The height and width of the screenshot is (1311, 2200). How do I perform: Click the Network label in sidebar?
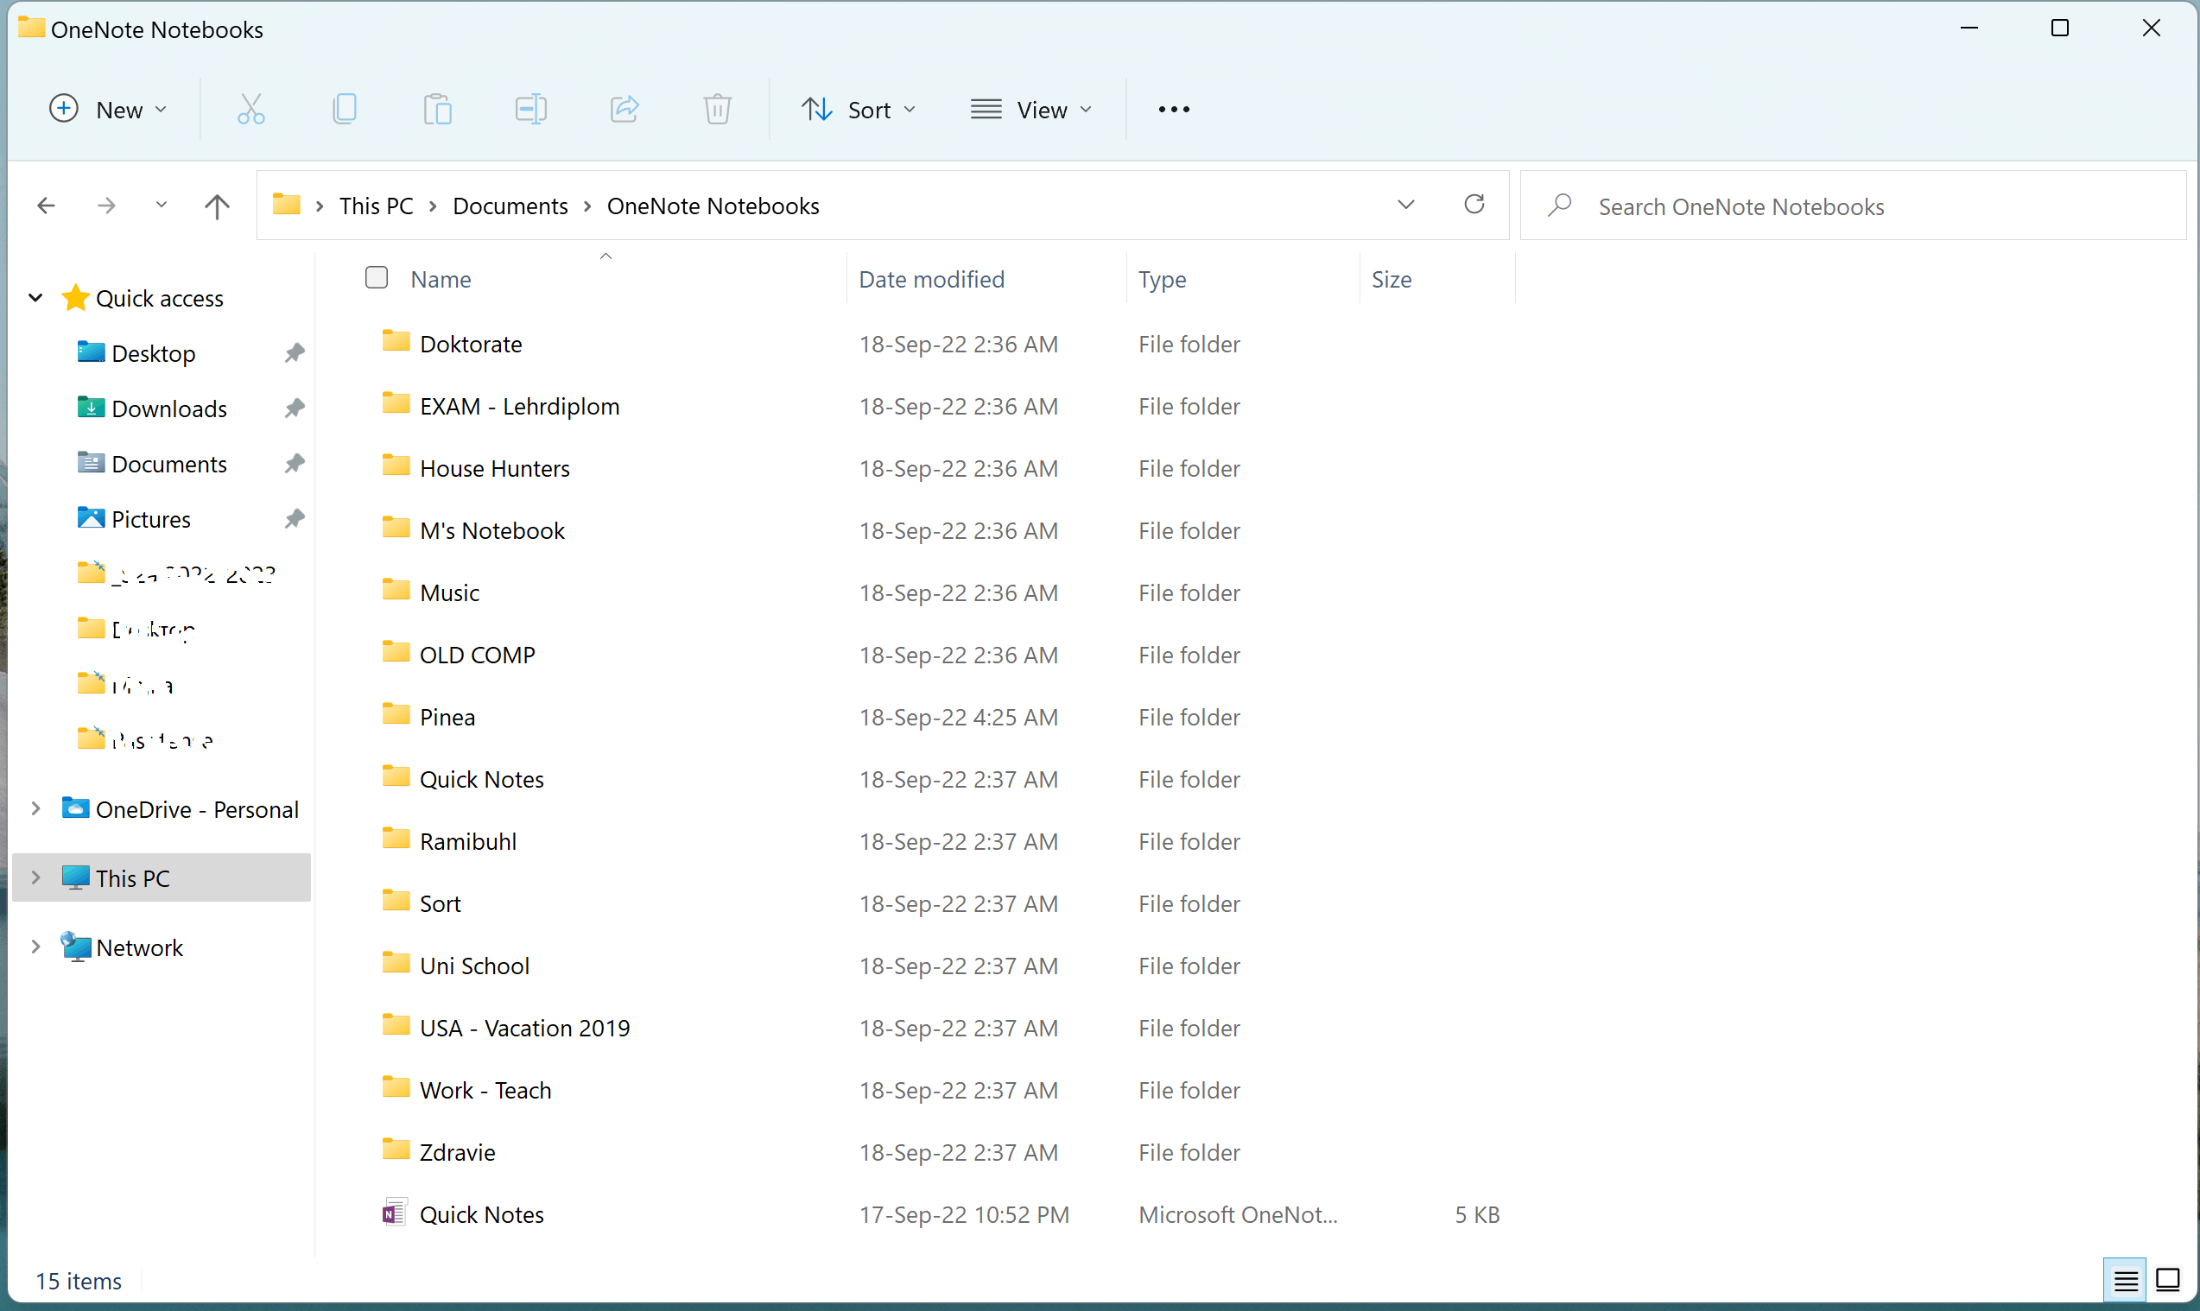[140, 947]
